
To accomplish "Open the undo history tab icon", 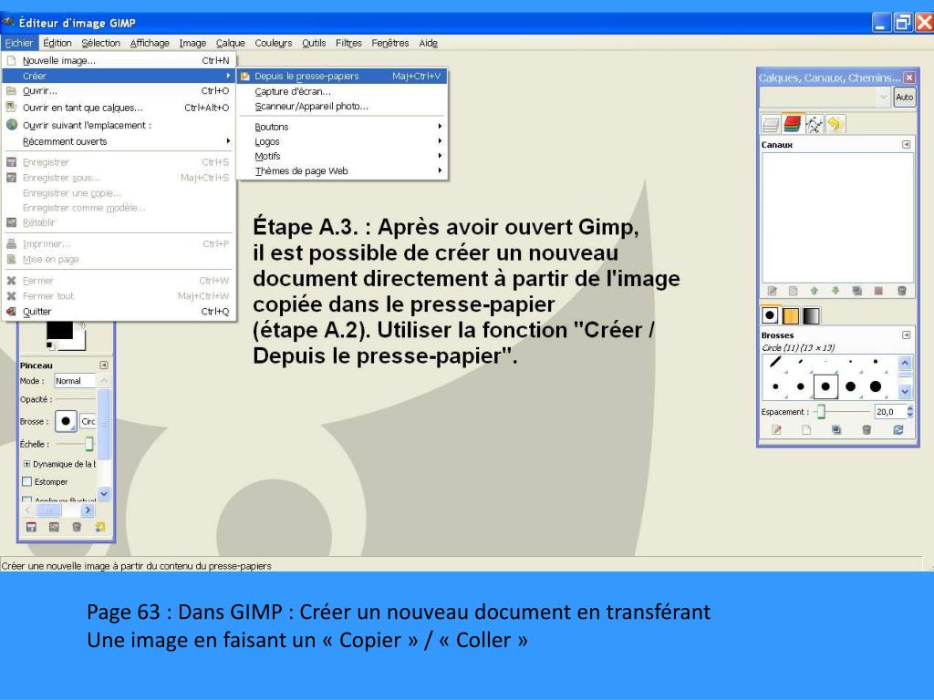I will coord(835,124).
